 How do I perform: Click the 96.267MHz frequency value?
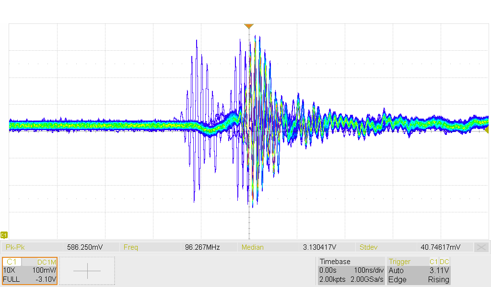click(202, 247)
